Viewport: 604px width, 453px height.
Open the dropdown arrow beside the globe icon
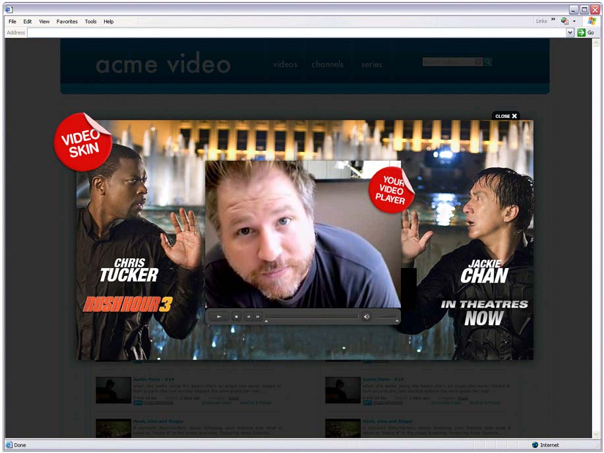pyautogui.click(x=574, y=21)
